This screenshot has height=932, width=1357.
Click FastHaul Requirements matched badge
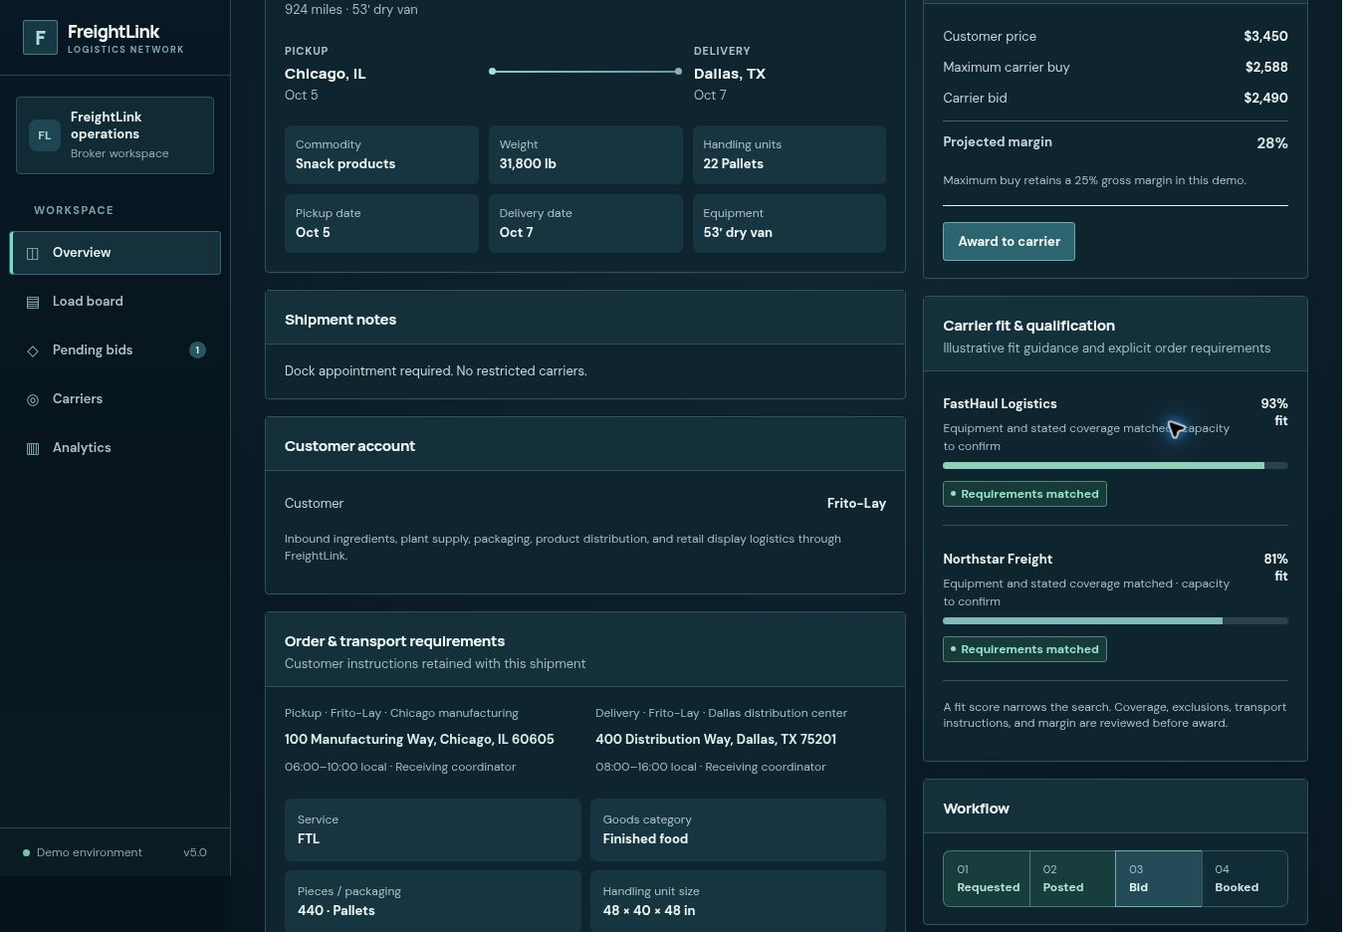pos(1024,494)
